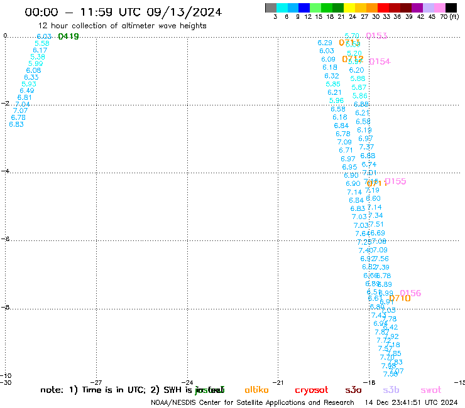Click the wave height value 7.56
Image resolution: width=465 pixels, height=408 pixels.
pyautogui.click(x=381, y=259)
